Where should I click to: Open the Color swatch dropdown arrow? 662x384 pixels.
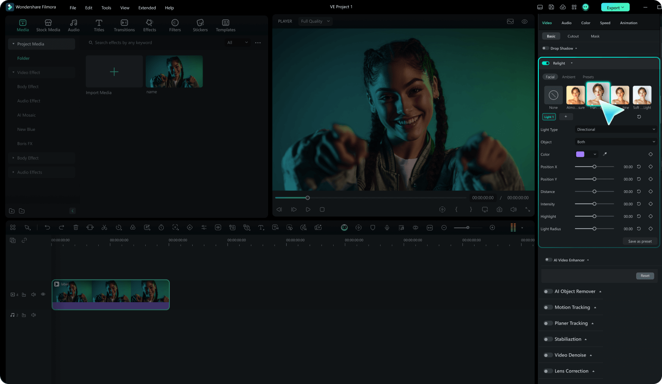tap(595, 154)
